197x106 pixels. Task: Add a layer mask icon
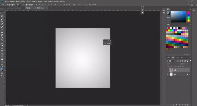coord(177,105)
